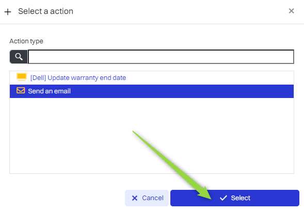The height and width of the screenshot is (212, 304).
Task: Click the word Cancel in the dialog footer
Action: [x=153, y=198]
